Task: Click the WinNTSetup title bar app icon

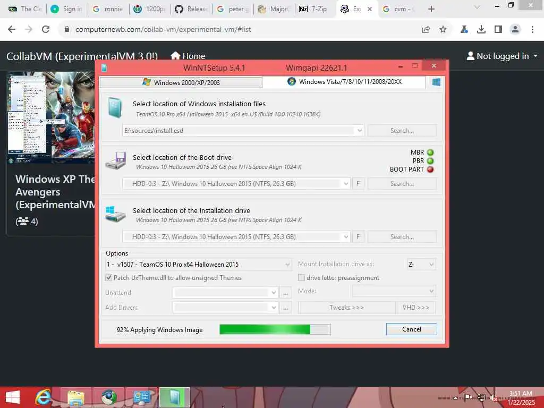Action: pos(104,67)
